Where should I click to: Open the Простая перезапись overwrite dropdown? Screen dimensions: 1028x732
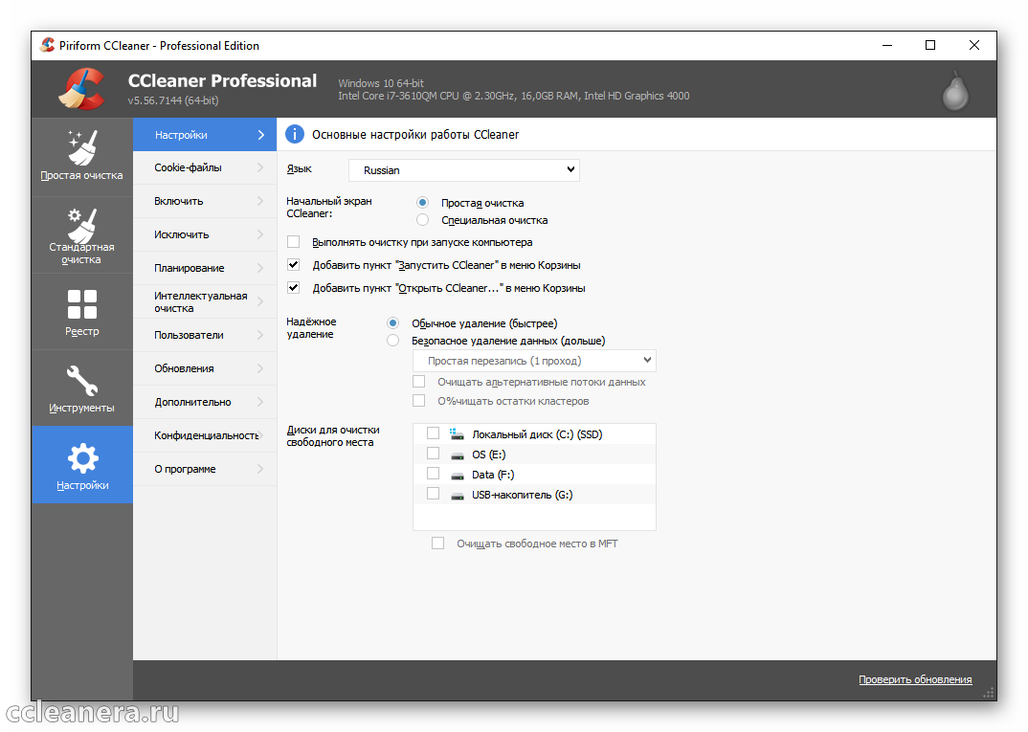(x=534, y=361)
